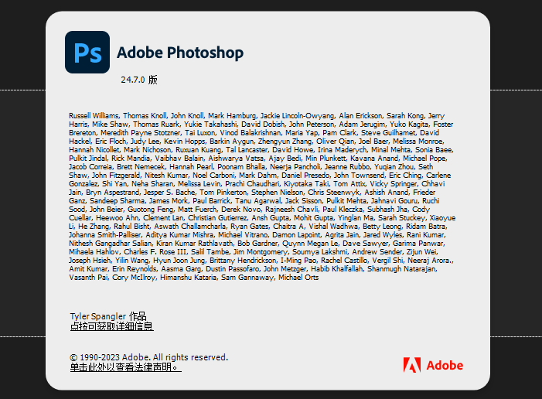Click the Adobe wordmark beside the red logo
The image size is (542, 399).
[445, 365]
